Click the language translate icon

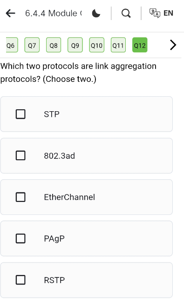click(x=155, y=13)
